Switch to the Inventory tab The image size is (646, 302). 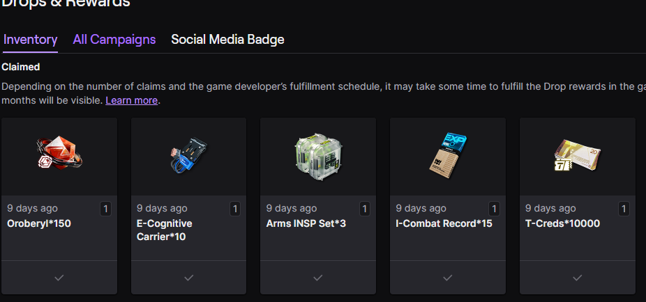coord(30,40)
